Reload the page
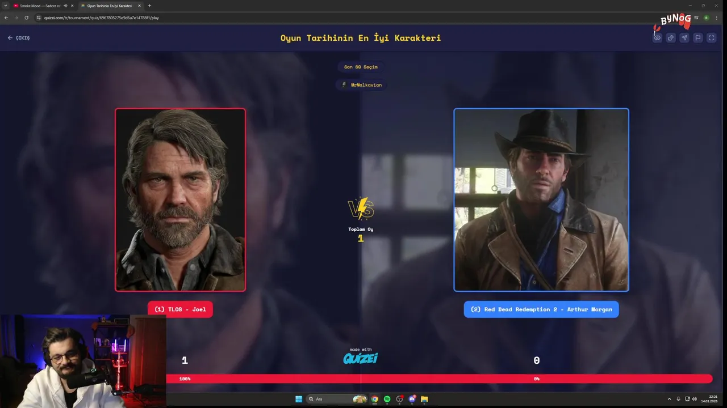The width and height of the screenshot is (727, 408). point(26,18)
